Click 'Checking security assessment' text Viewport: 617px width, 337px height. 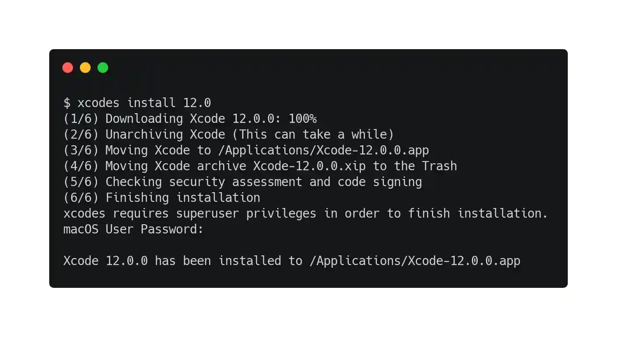(204, 182)
